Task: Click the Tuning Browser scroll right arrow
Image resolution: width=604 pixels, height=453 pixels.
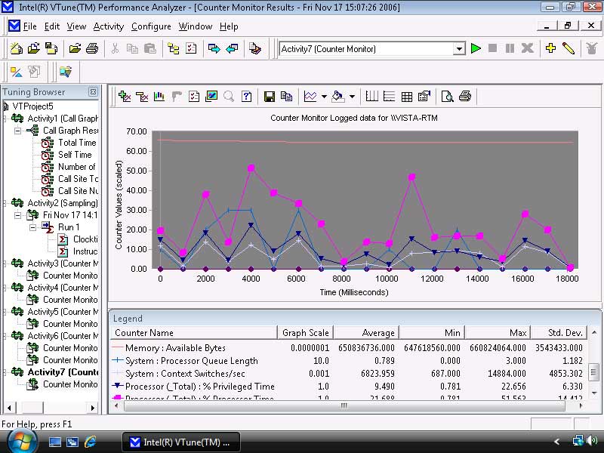Action: click(x=92, y=408)
